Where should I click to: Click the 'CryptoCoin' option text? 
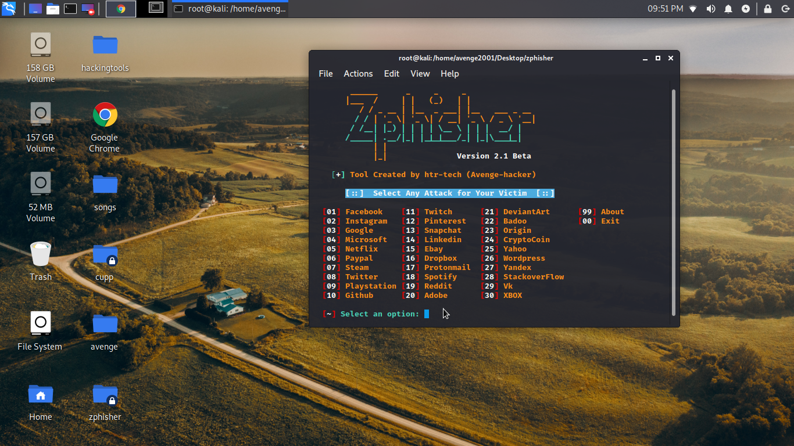(527, 240)
